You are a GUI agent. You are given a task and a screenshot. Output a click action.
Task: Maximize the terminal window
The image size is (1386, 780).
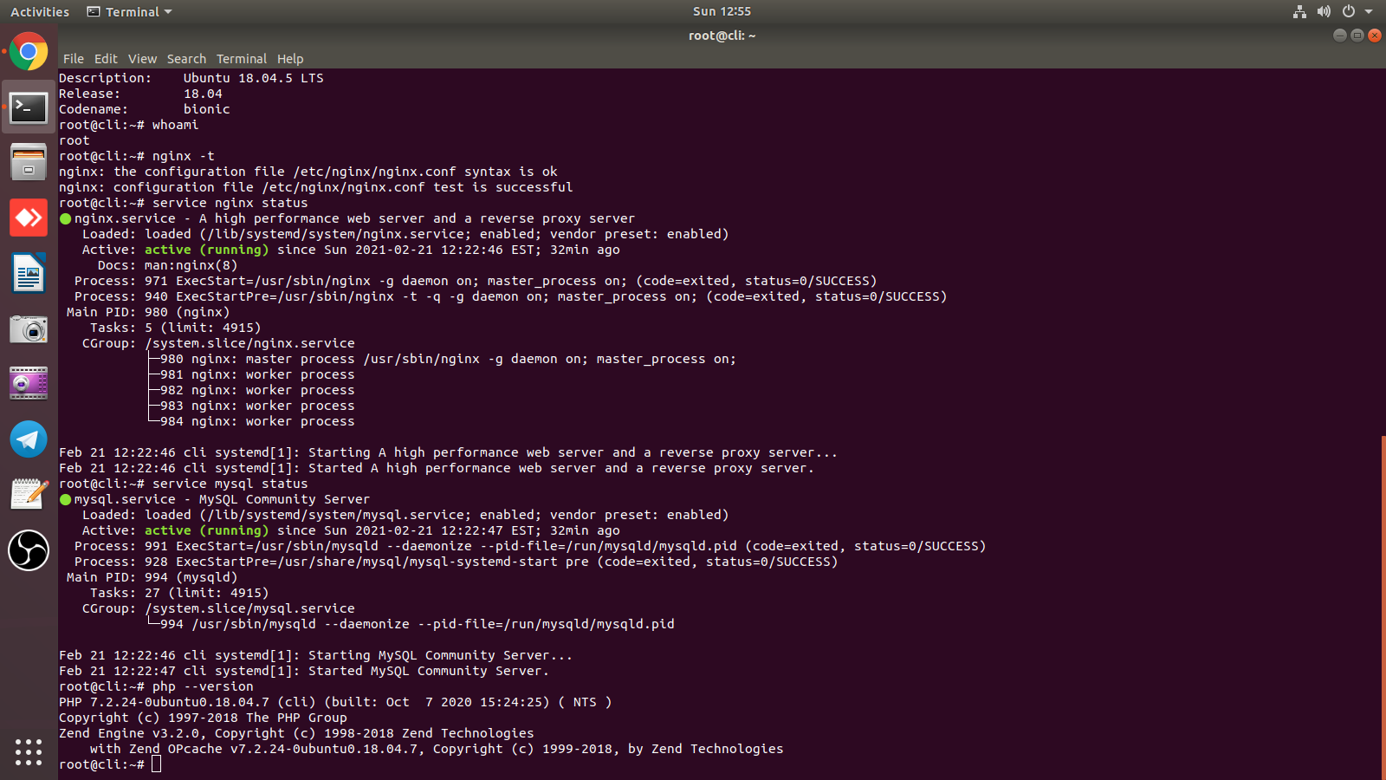1357,36
